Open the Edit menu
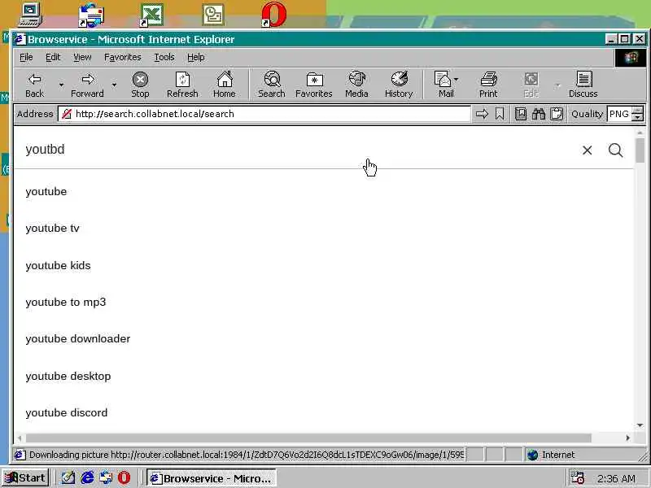Viewport: 651px width, 488px height. (x=53, y=57)
